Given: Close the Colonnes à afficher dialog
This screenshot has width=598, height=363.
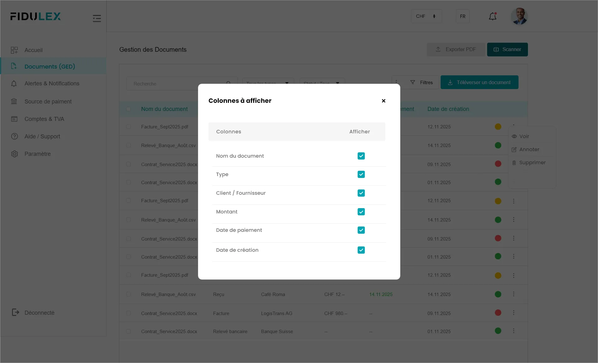Looking at the screenshot, I should (383, 101).
